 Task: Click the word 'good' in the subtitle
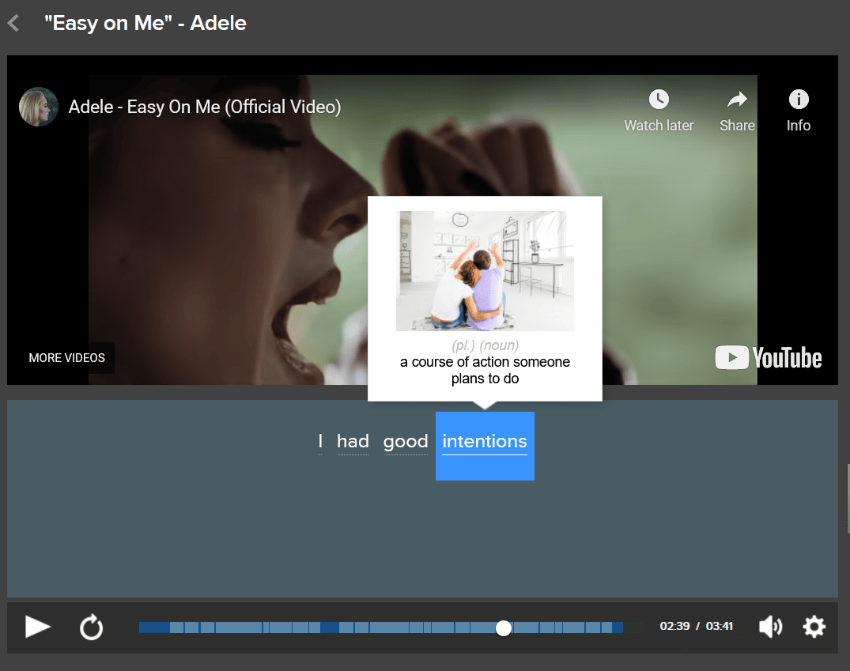coord(406,443)
